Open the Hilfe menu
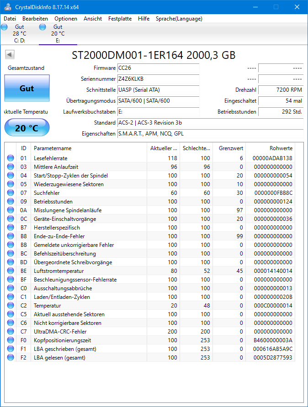Image resolution: width=308 pixels, height=407 pixels. 144,19
